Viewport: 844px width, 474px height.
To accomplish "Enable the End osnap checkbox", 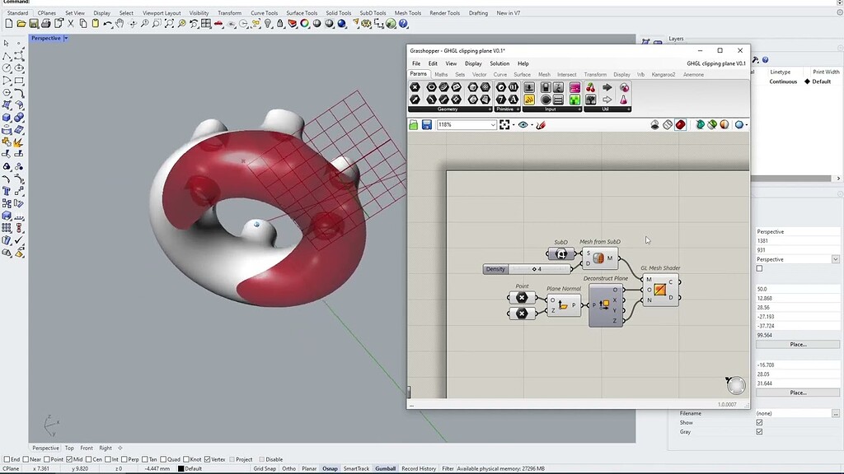I will (6, 459).
